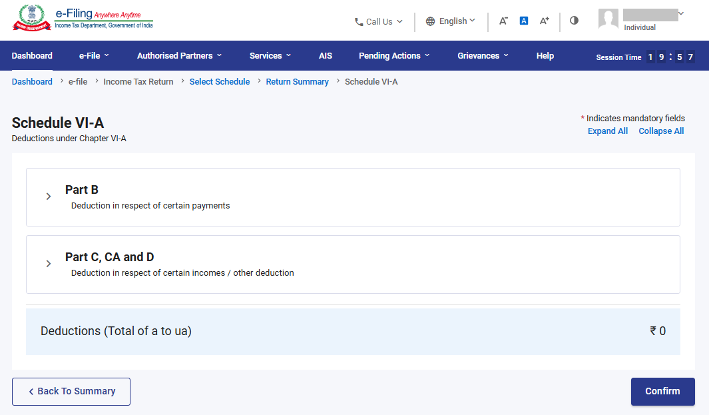Click the Expand All link
This screenshot has width=709, height=415.
click(x=608, y=131)
